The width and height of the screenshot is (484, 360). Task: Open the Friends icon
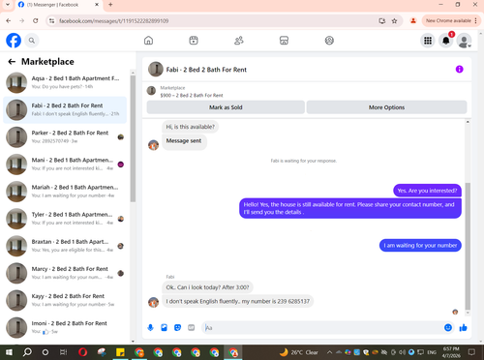point(239,41)
